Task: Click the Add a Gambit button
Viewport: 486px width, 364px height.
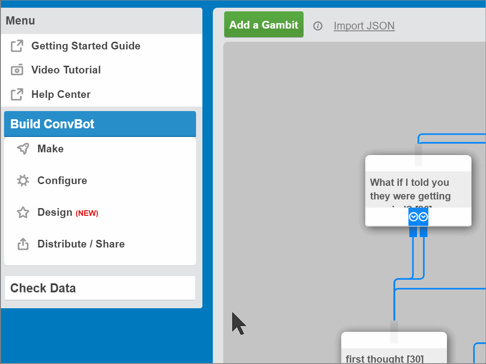Action: click(x=264, y=24)
